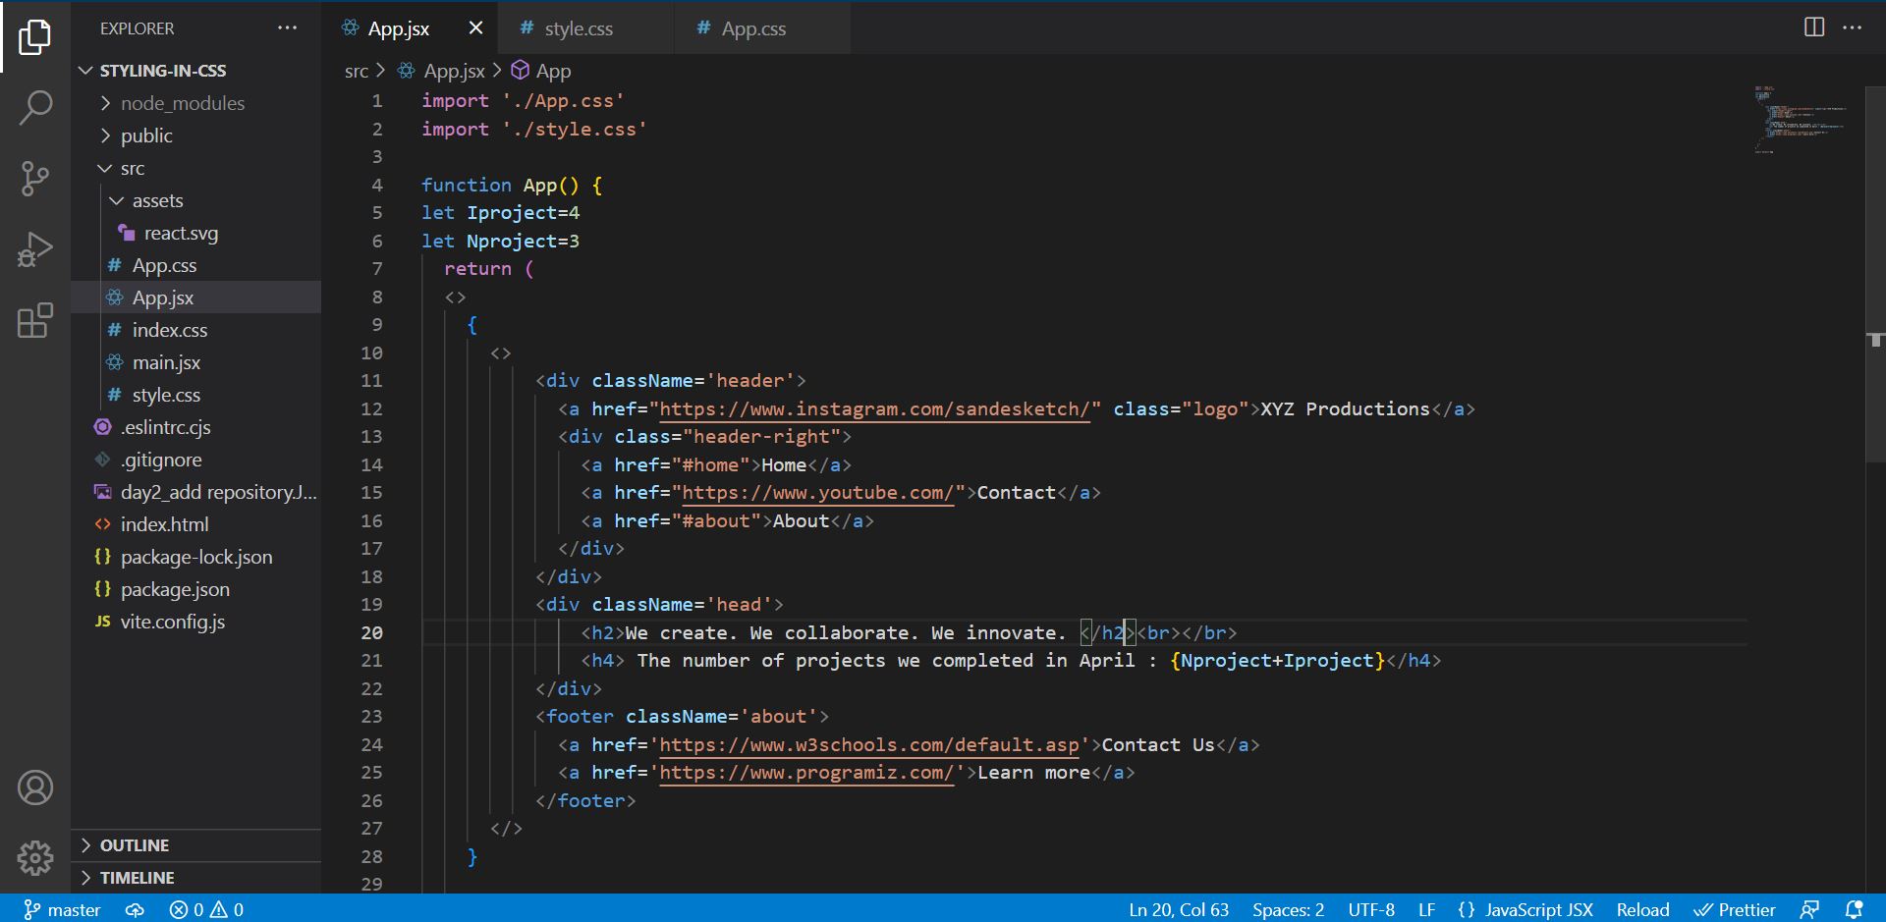This screenshot has width=1886, height=922.
Task: Change file encoding UTF-8
Action: coord(1371,910)
